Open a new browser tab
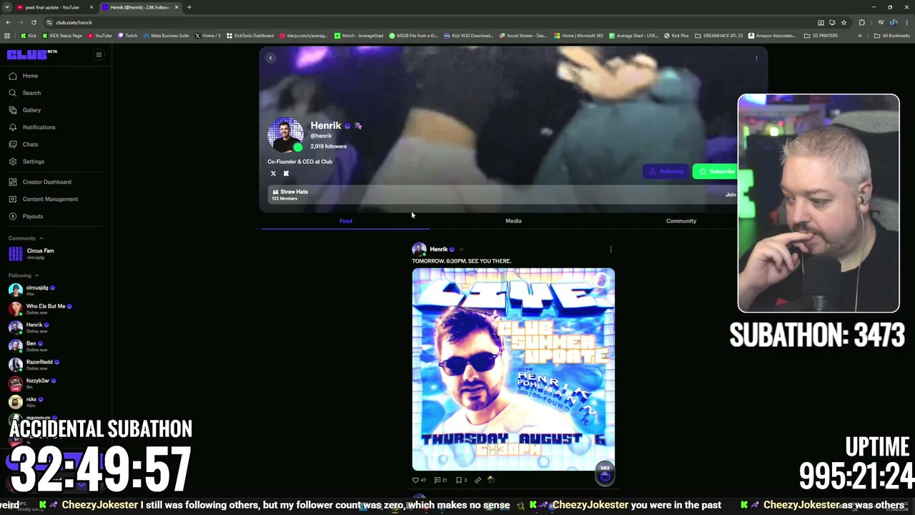 click(189, 7)
